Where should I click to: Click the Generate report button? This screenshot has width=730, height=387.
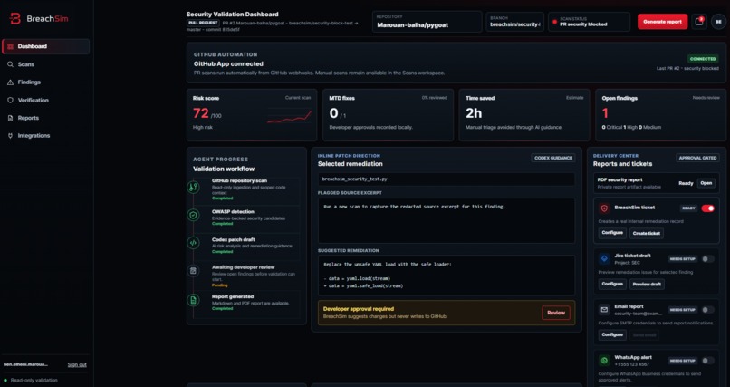662,22
